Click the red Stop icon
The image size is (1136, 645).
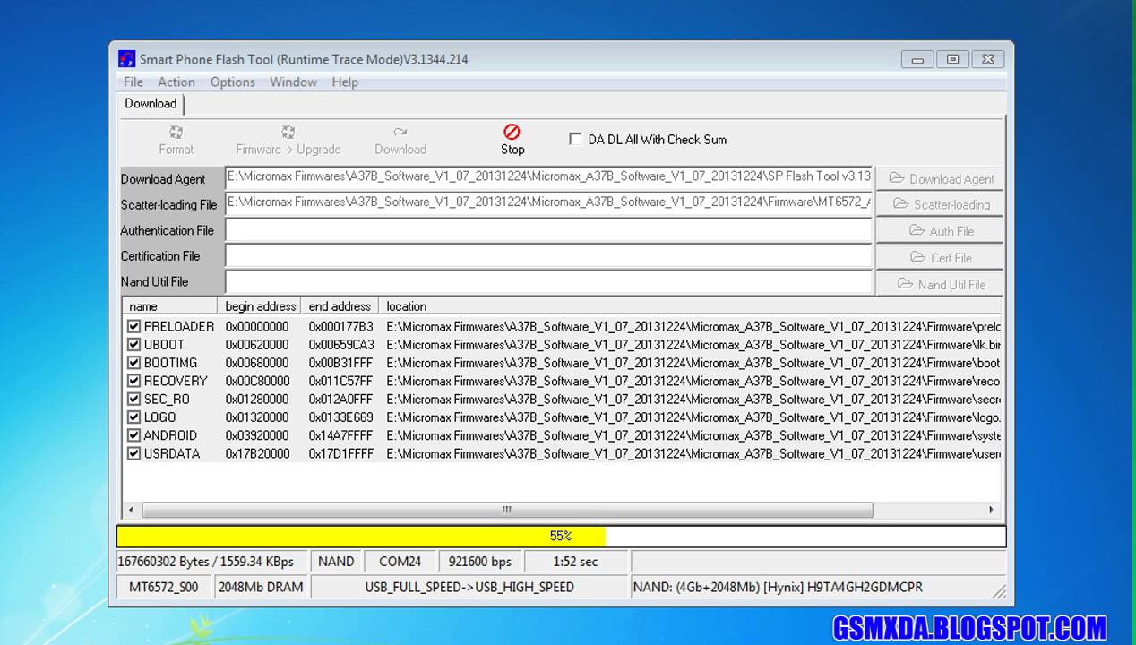(512, 132)
